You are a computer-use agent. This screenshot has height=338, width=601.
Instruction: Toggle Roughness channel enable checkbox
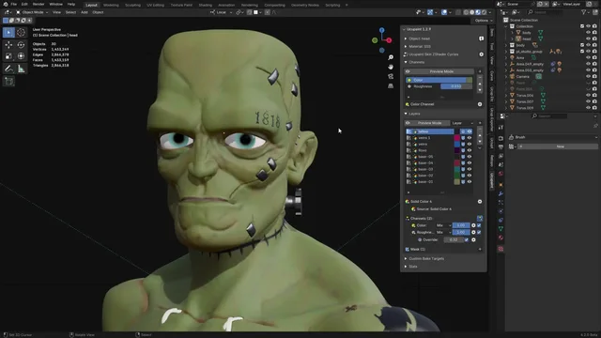[479, 232]
